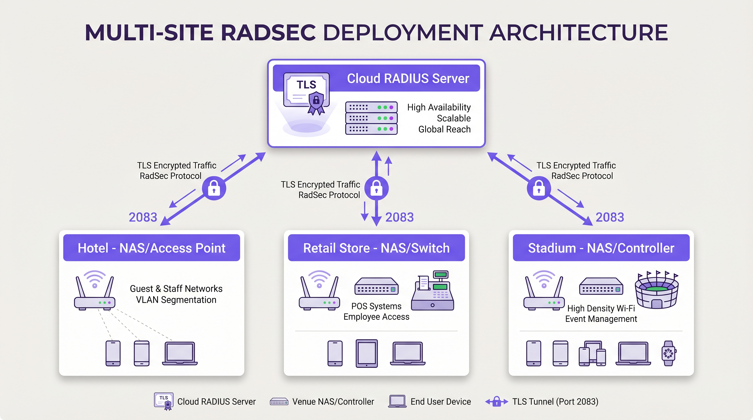Select the smartwatch icon in the Stadium devices row

click(x=668, y=353)
